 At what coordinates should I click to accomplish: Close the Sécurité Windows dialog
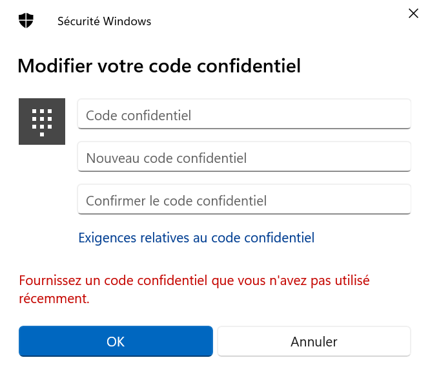[x=413, y=14]
